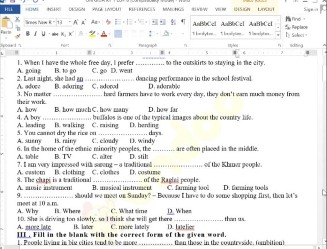Apply second bodytext style
327x249 pixels.
[232, 28]
